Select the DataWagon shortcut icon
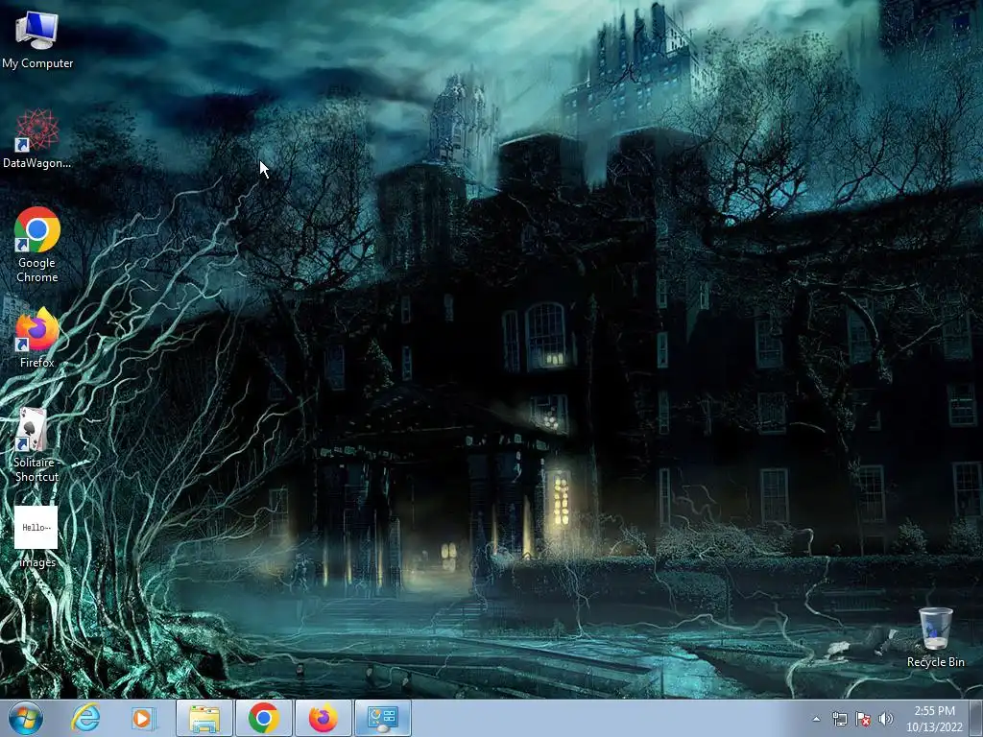The height and width of the screenshot is (737, 983). [x=37, y=139]
